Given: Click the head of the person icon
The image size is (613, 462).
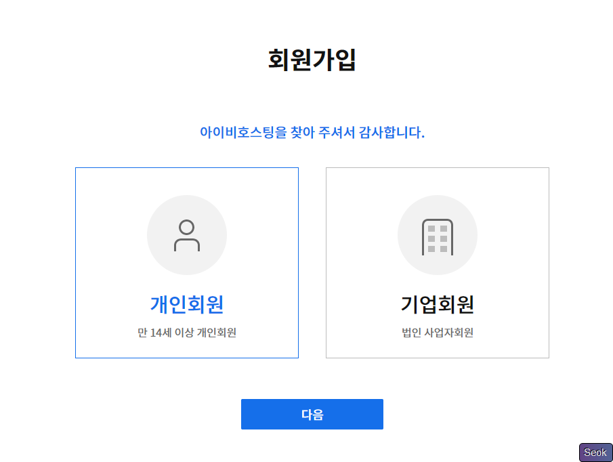Looking at the screenshot, I should 187,227.
